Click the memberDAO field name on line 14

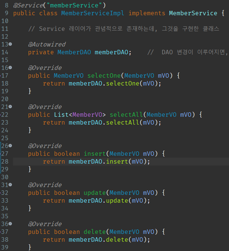(x=112, y=52)
